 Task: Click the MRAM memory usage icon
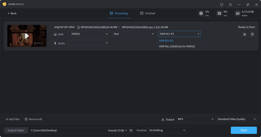[x=238, y=13]
